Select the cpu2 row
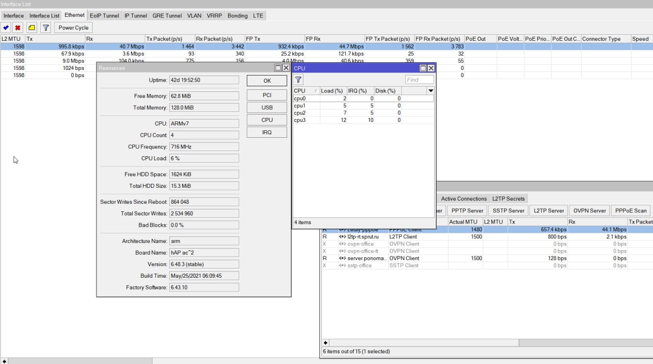Viewport: 653px width, 364px height. coord(363,113)
